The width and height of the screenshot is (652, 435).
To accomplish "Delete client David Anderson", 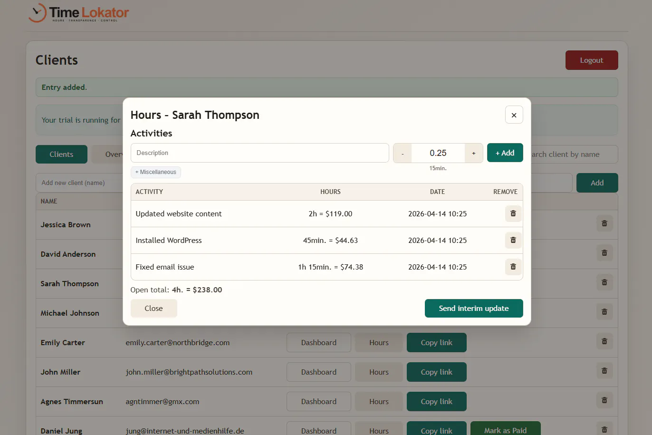I will (x=604, y=253).
